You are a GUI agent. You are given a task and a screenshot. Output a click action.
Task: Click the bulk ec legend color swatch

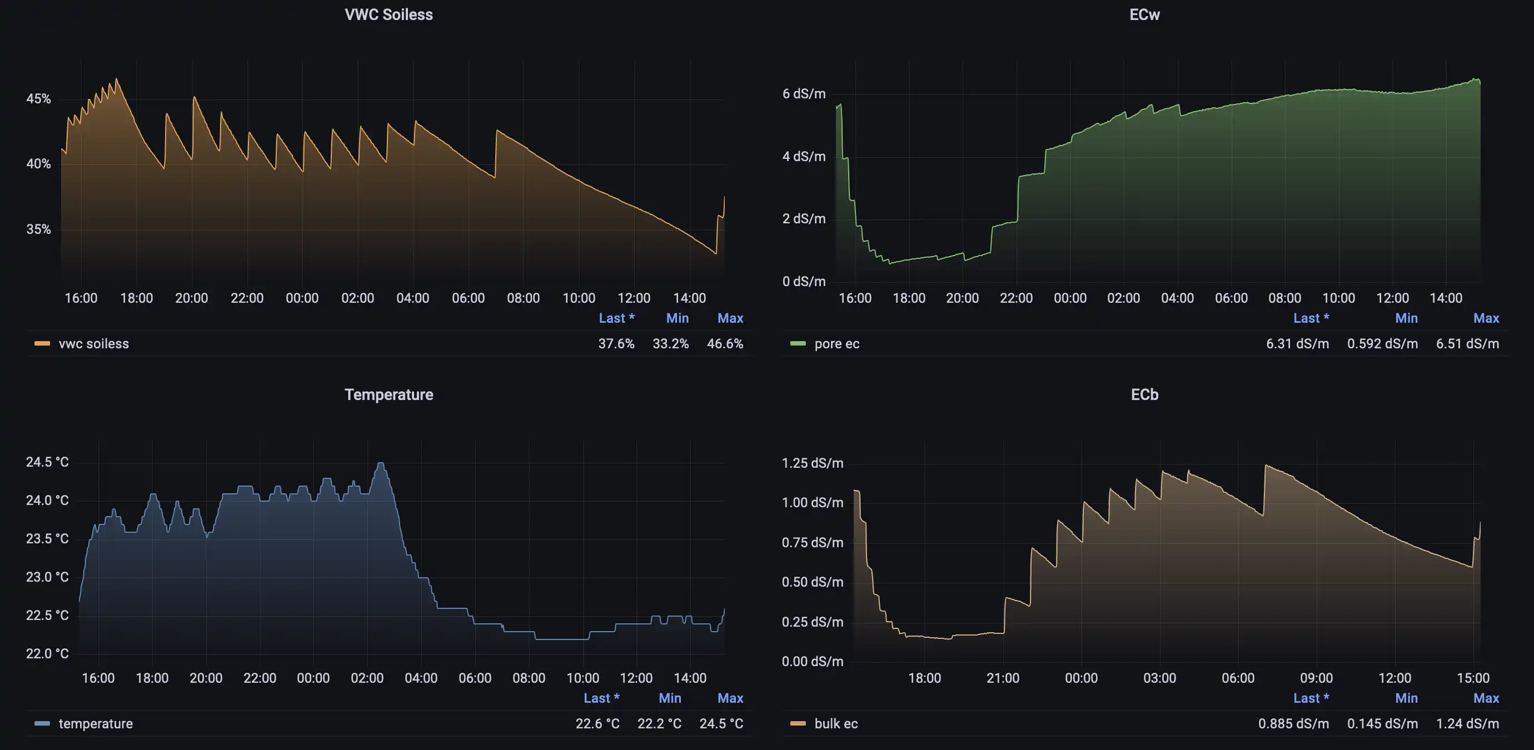tap(798, 723)
